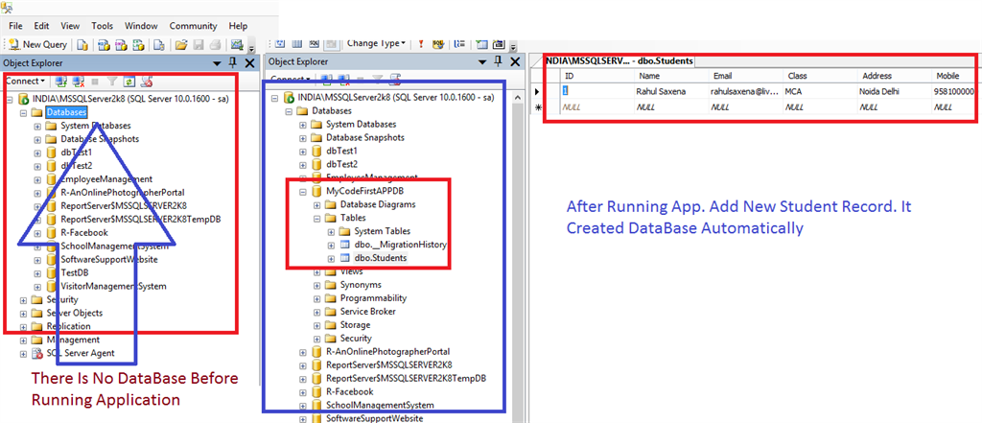Click the Print icon in toolbar
This screenshot has width=982, height=423.
pos(215,44)
